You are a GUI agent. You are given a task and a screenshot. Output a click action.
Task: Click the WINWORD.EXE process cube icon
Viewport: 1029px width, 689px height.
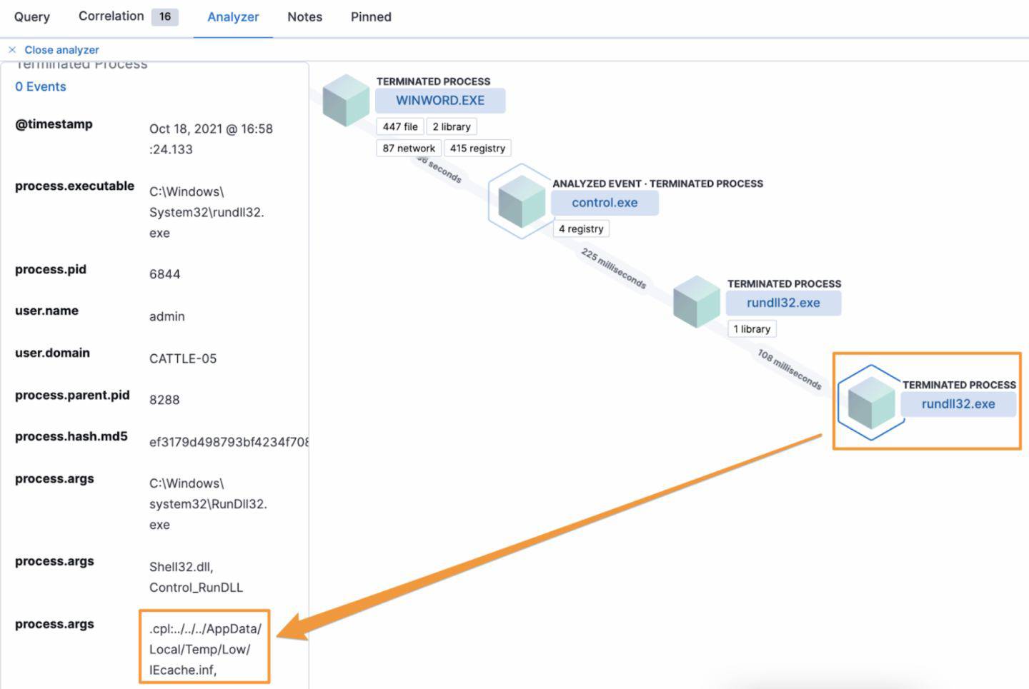(x=346, y=101)
